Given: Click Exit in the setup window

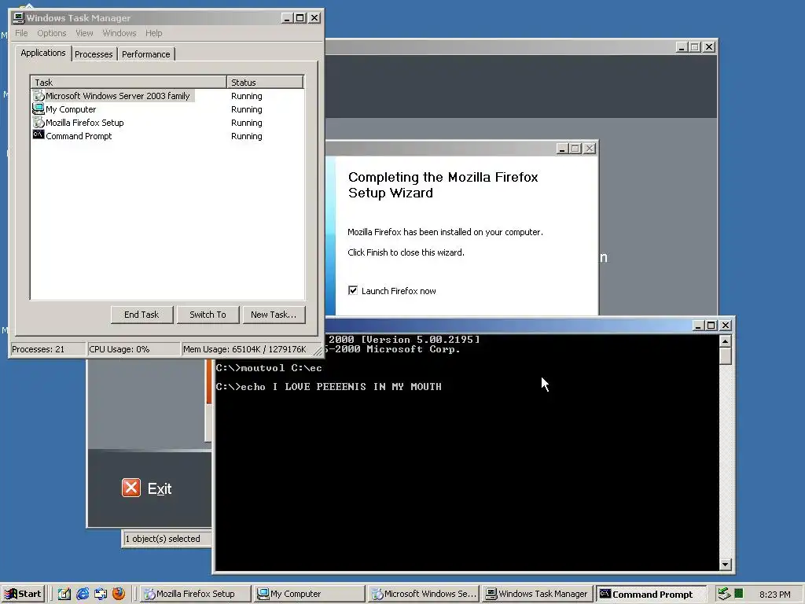Looking at the screenshot, I should (x=160, y=488).
